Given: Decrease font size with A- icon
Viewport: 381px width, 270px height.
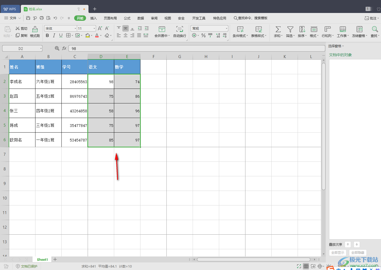Looking at the screenshot, I should [x=107, y=28].
